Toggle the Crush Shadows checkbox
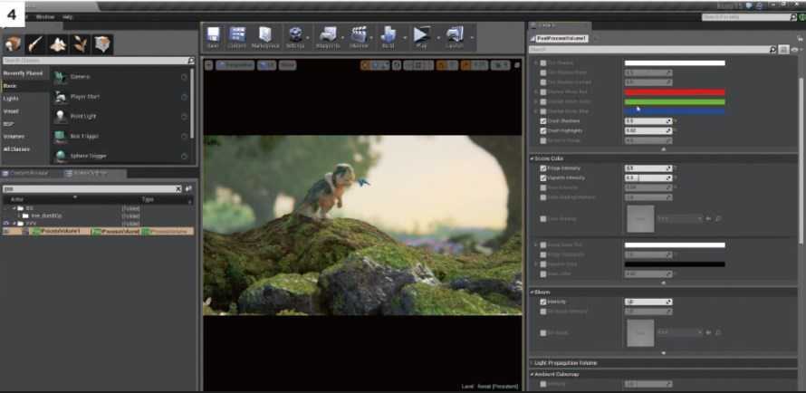 tap(543, 120)
